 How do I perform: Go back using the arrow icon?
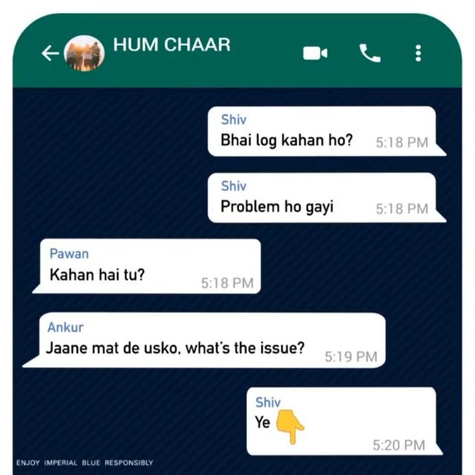coord(50,53)
